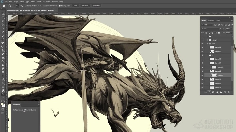Select the Paint Bucket tool
Viewport: 236px width, 132px height.
3,61
